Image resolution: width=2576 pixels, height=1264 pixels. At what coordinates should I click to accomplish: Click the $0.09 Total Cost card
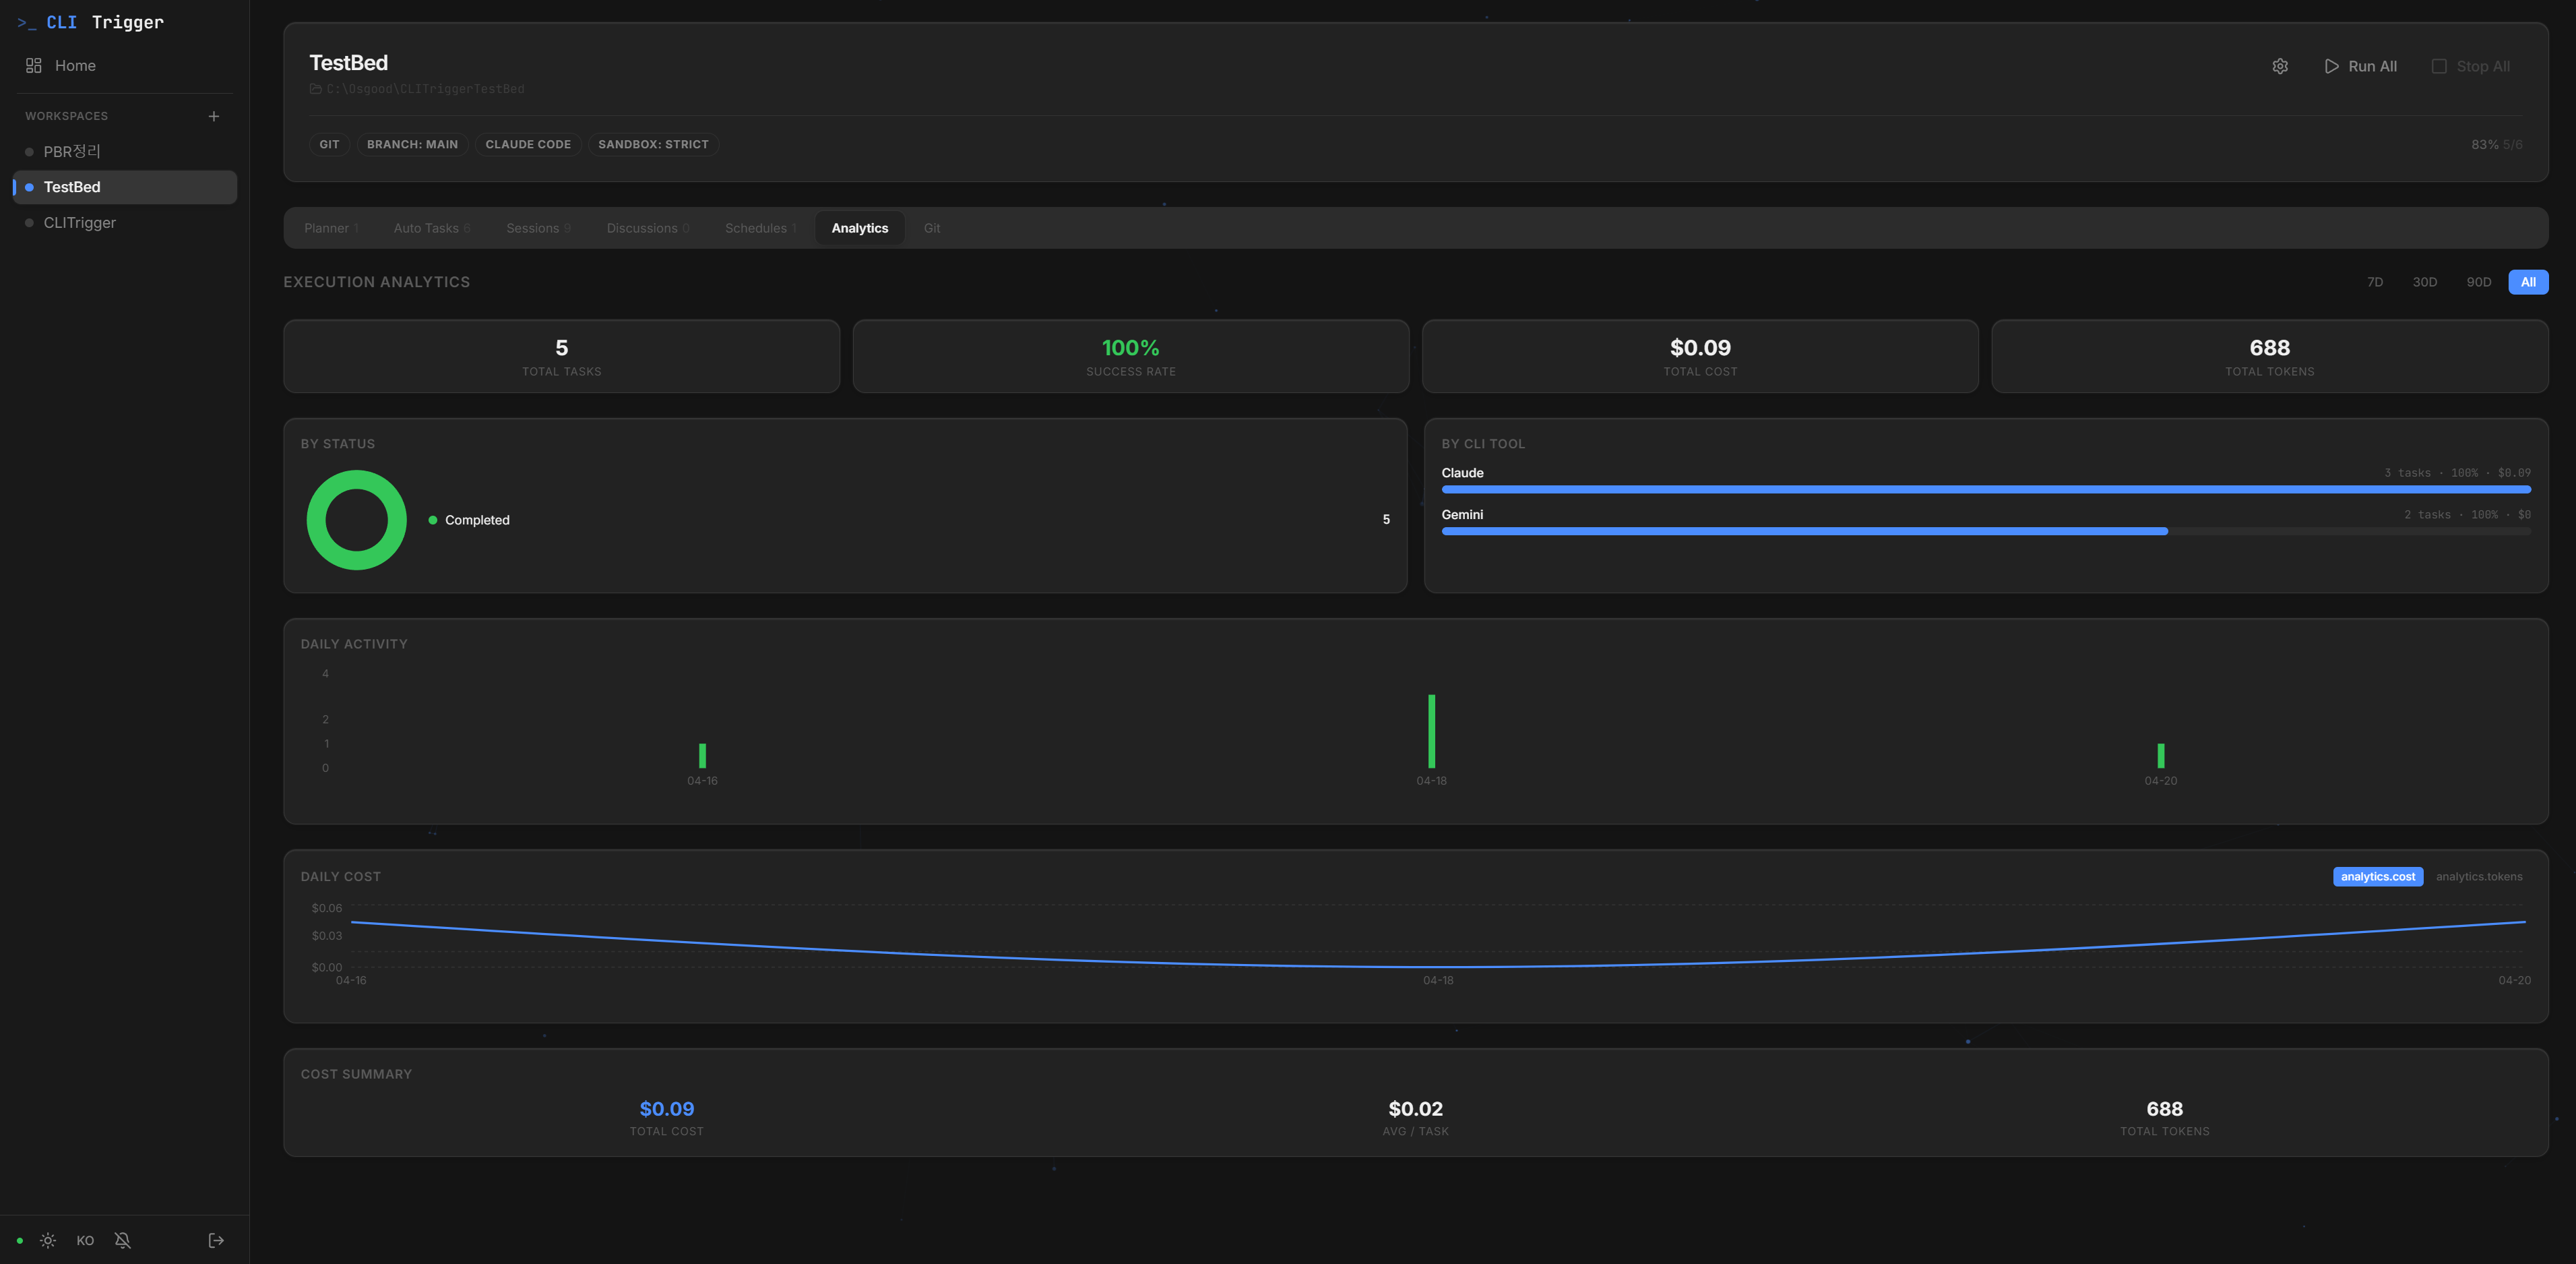1700,357
